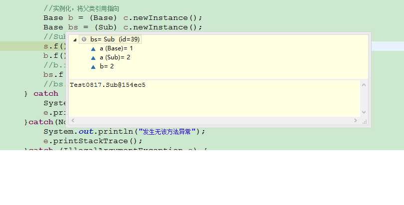Click the last e.printStackTrace(); line
Viewport: 404px width, 205px height.
[93, 141]
